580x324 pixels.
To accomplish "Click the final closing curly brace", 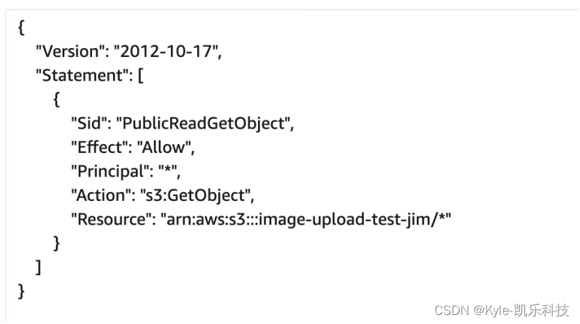I will 22,291.
